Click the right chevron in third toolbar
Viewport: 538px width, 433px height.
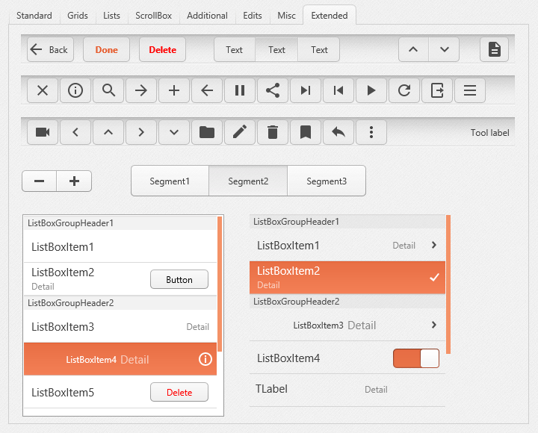[141, 132]
